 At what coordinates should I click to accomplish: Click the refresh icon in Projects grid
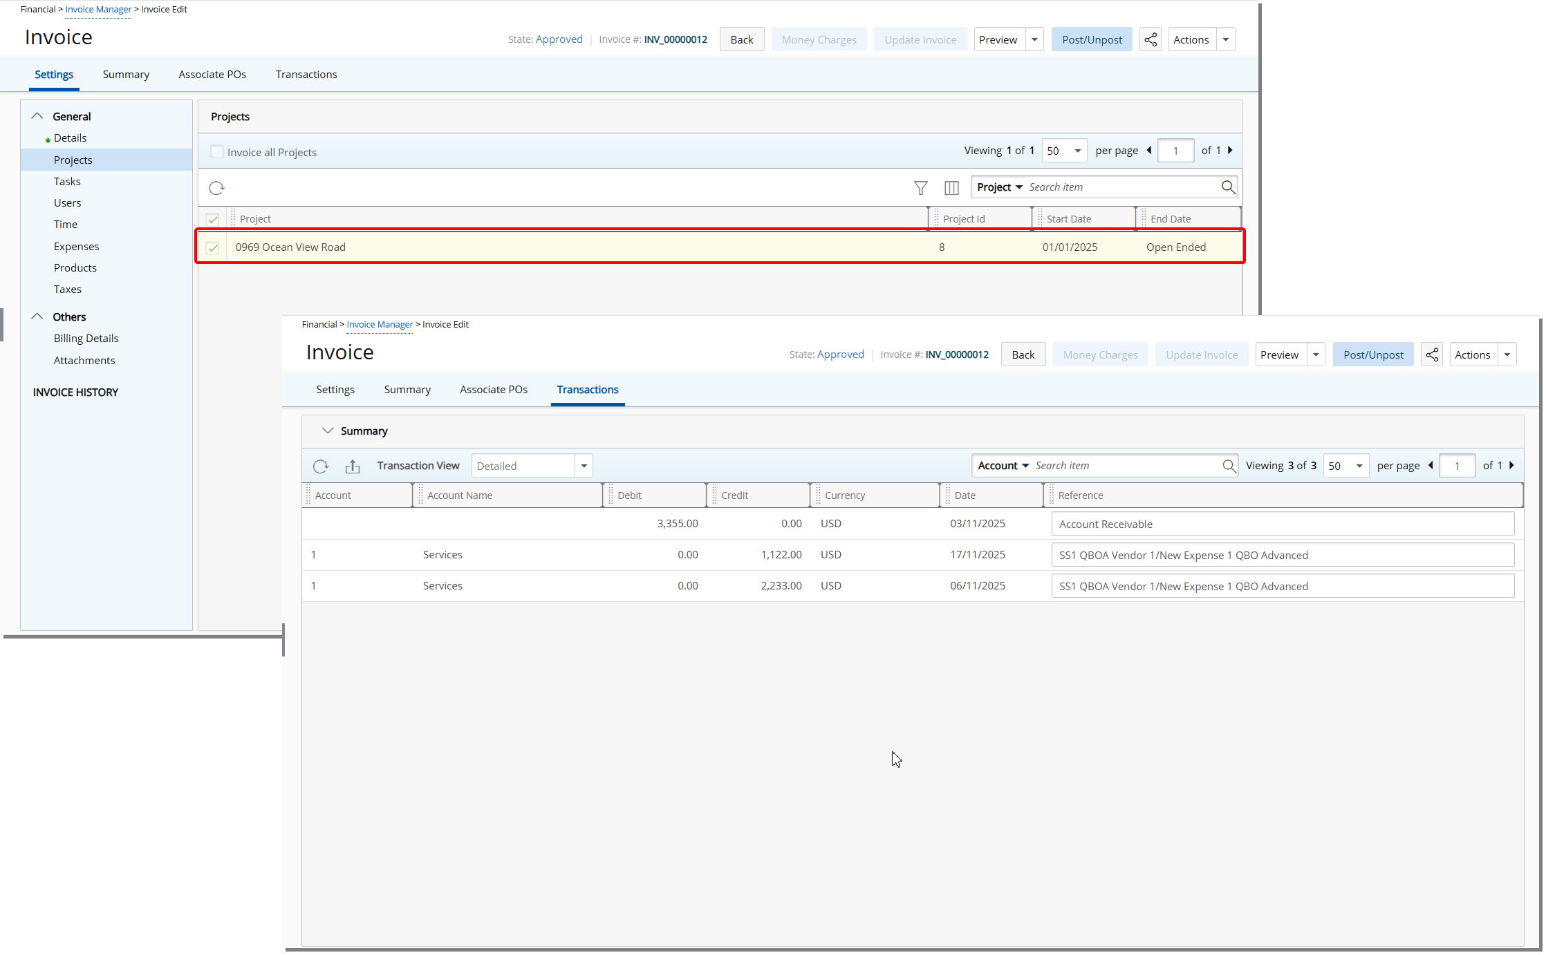[x=216, y=188]
